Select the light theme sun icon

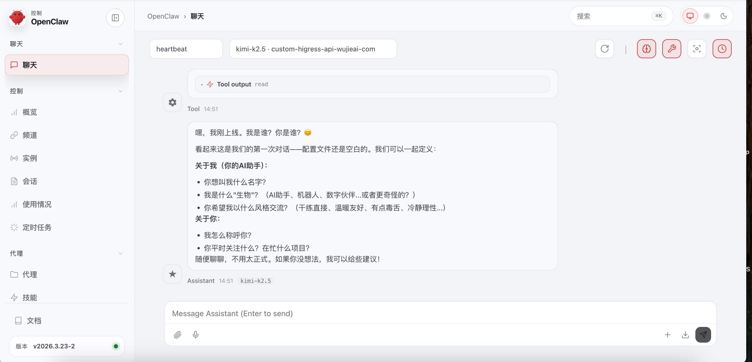707,16
